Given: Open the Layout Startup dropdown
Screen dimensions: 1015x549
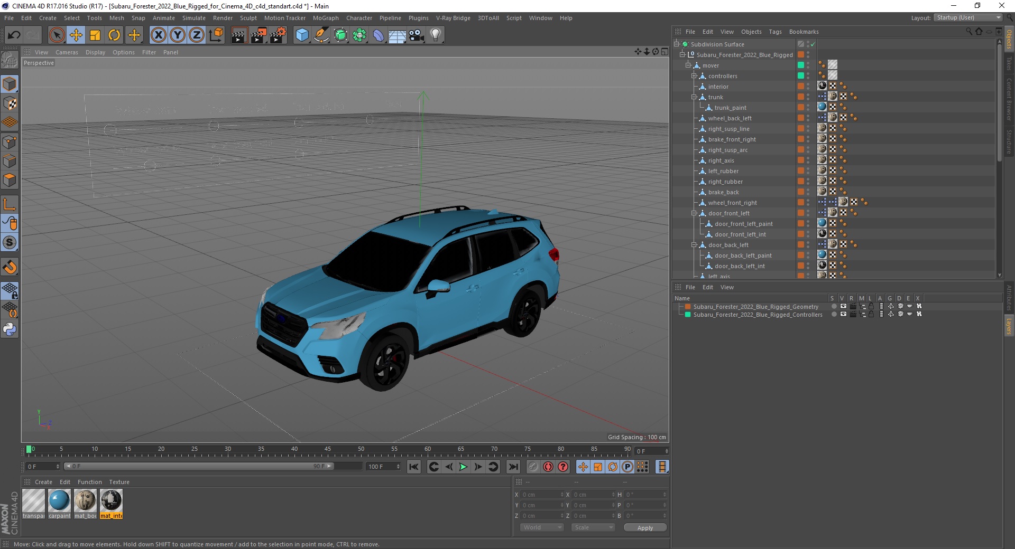Looking at the screenshot, I should click(968, 17).
